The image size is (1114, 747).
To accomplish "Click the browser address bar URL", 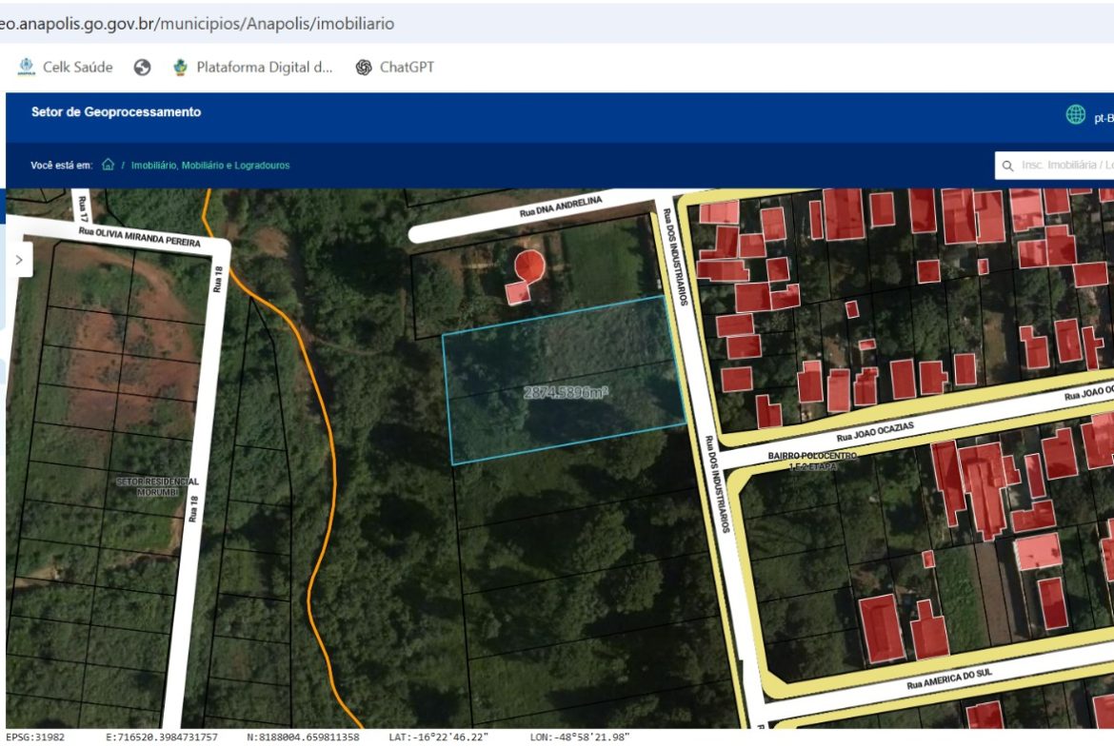I will coord(200,24).
